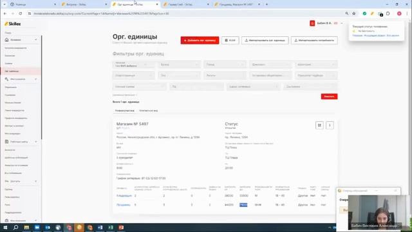Viewport: 412px width, 232px height.
Task: Click the zoom magnifier icon in the address bar
Action: (x=347, y=14)
